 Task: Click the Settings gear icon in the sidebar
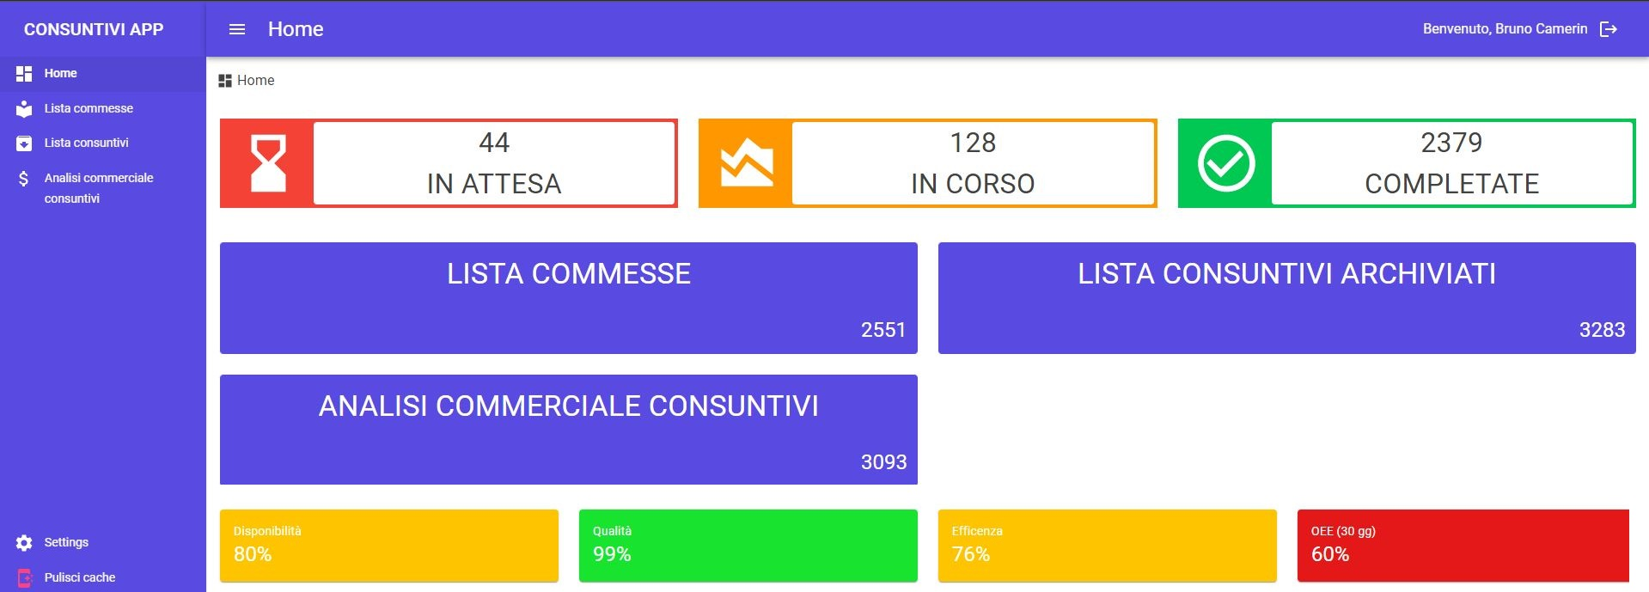(24, 543)
